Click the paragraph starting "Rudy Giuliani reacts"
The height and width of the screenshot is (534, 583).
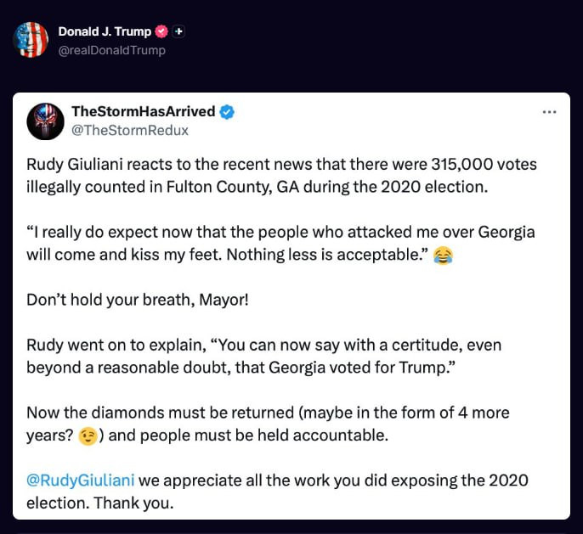click(281, 165)
